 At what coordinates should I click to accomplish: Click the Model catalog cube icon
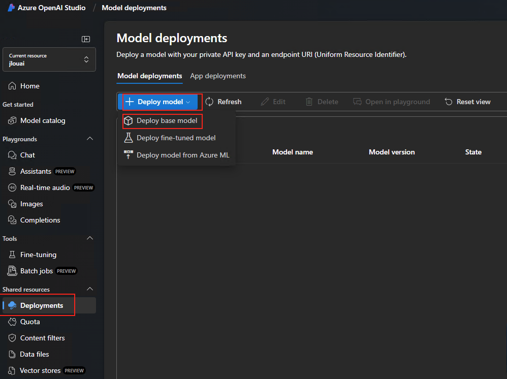12,120
